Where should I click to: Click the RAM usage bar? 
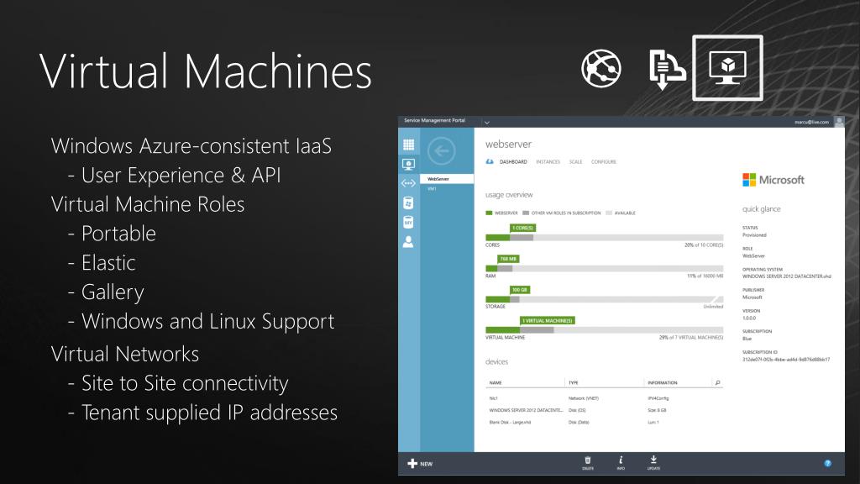point(605,269)
